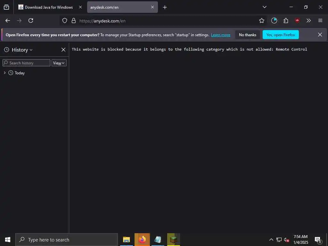The width and height of the screenshot is (328, 246).
Task: Open the muted volume tray icon
Action: tap(286, 240)
